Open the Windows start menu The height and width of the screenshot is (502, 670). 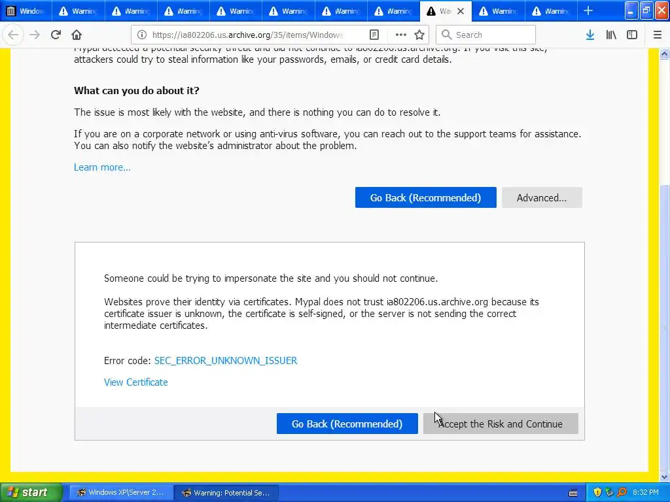click(31, 492)
